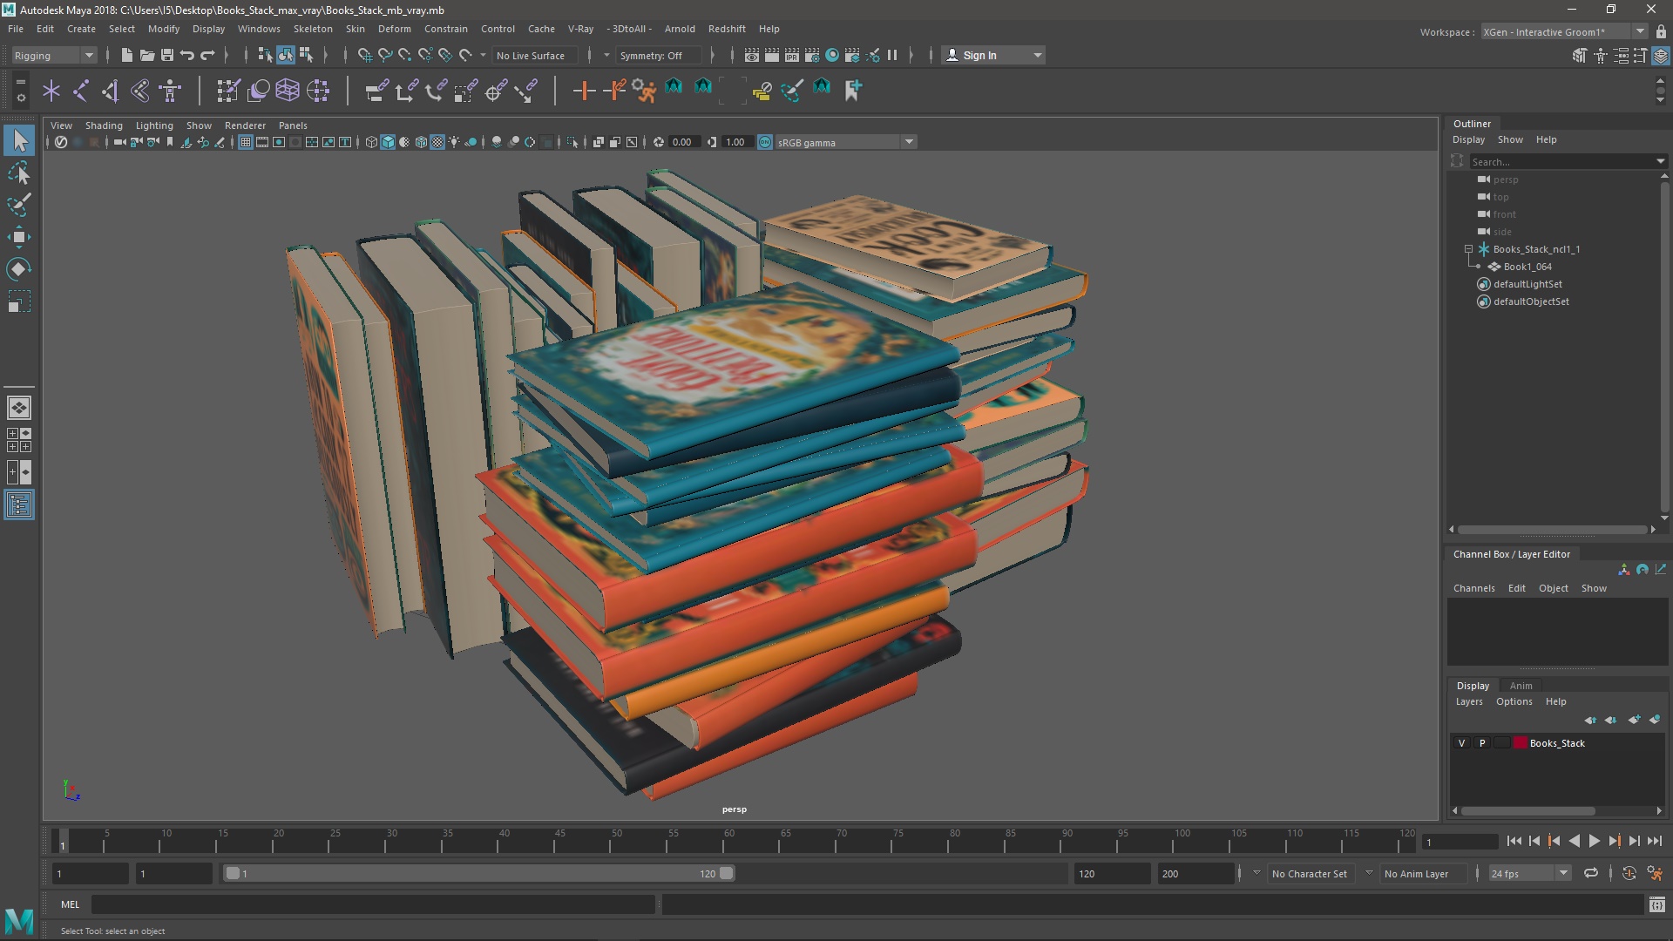Collapse the Books_Stack_ncl1_1 tree node
The height and width of the screenshot is (941, 1673).
tap(1468, 249)
